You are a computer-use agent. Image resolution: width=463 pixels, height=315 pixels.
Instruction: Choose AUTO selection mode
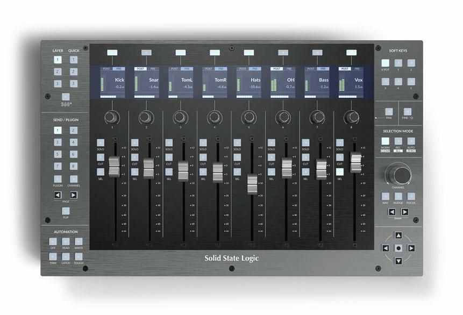pyautogui.click(x=411, y=141)
